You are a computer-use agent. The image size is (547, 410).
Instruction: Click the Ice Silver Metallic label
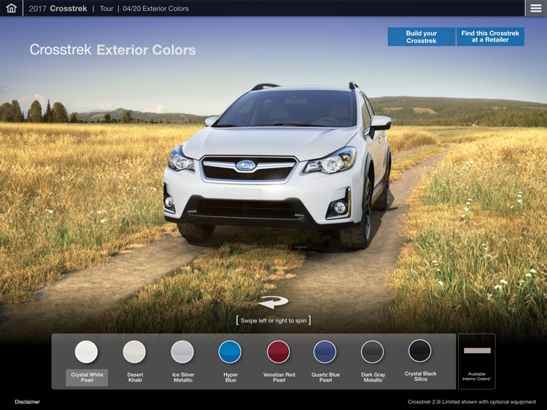(183, 377)
